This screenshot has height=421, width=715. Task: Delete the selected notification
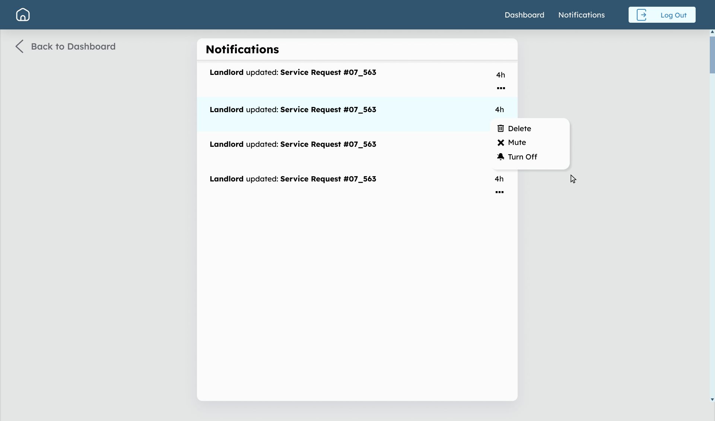pyautogui.click(x=519, y=128)
